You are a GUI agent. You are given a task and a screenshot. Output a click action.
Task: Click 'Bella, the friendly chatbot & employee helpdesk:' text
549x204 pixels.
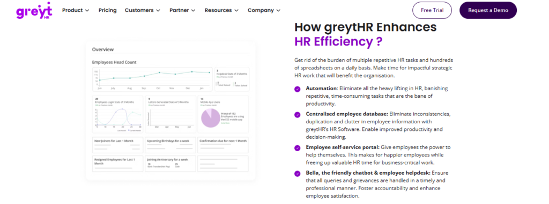368,173
